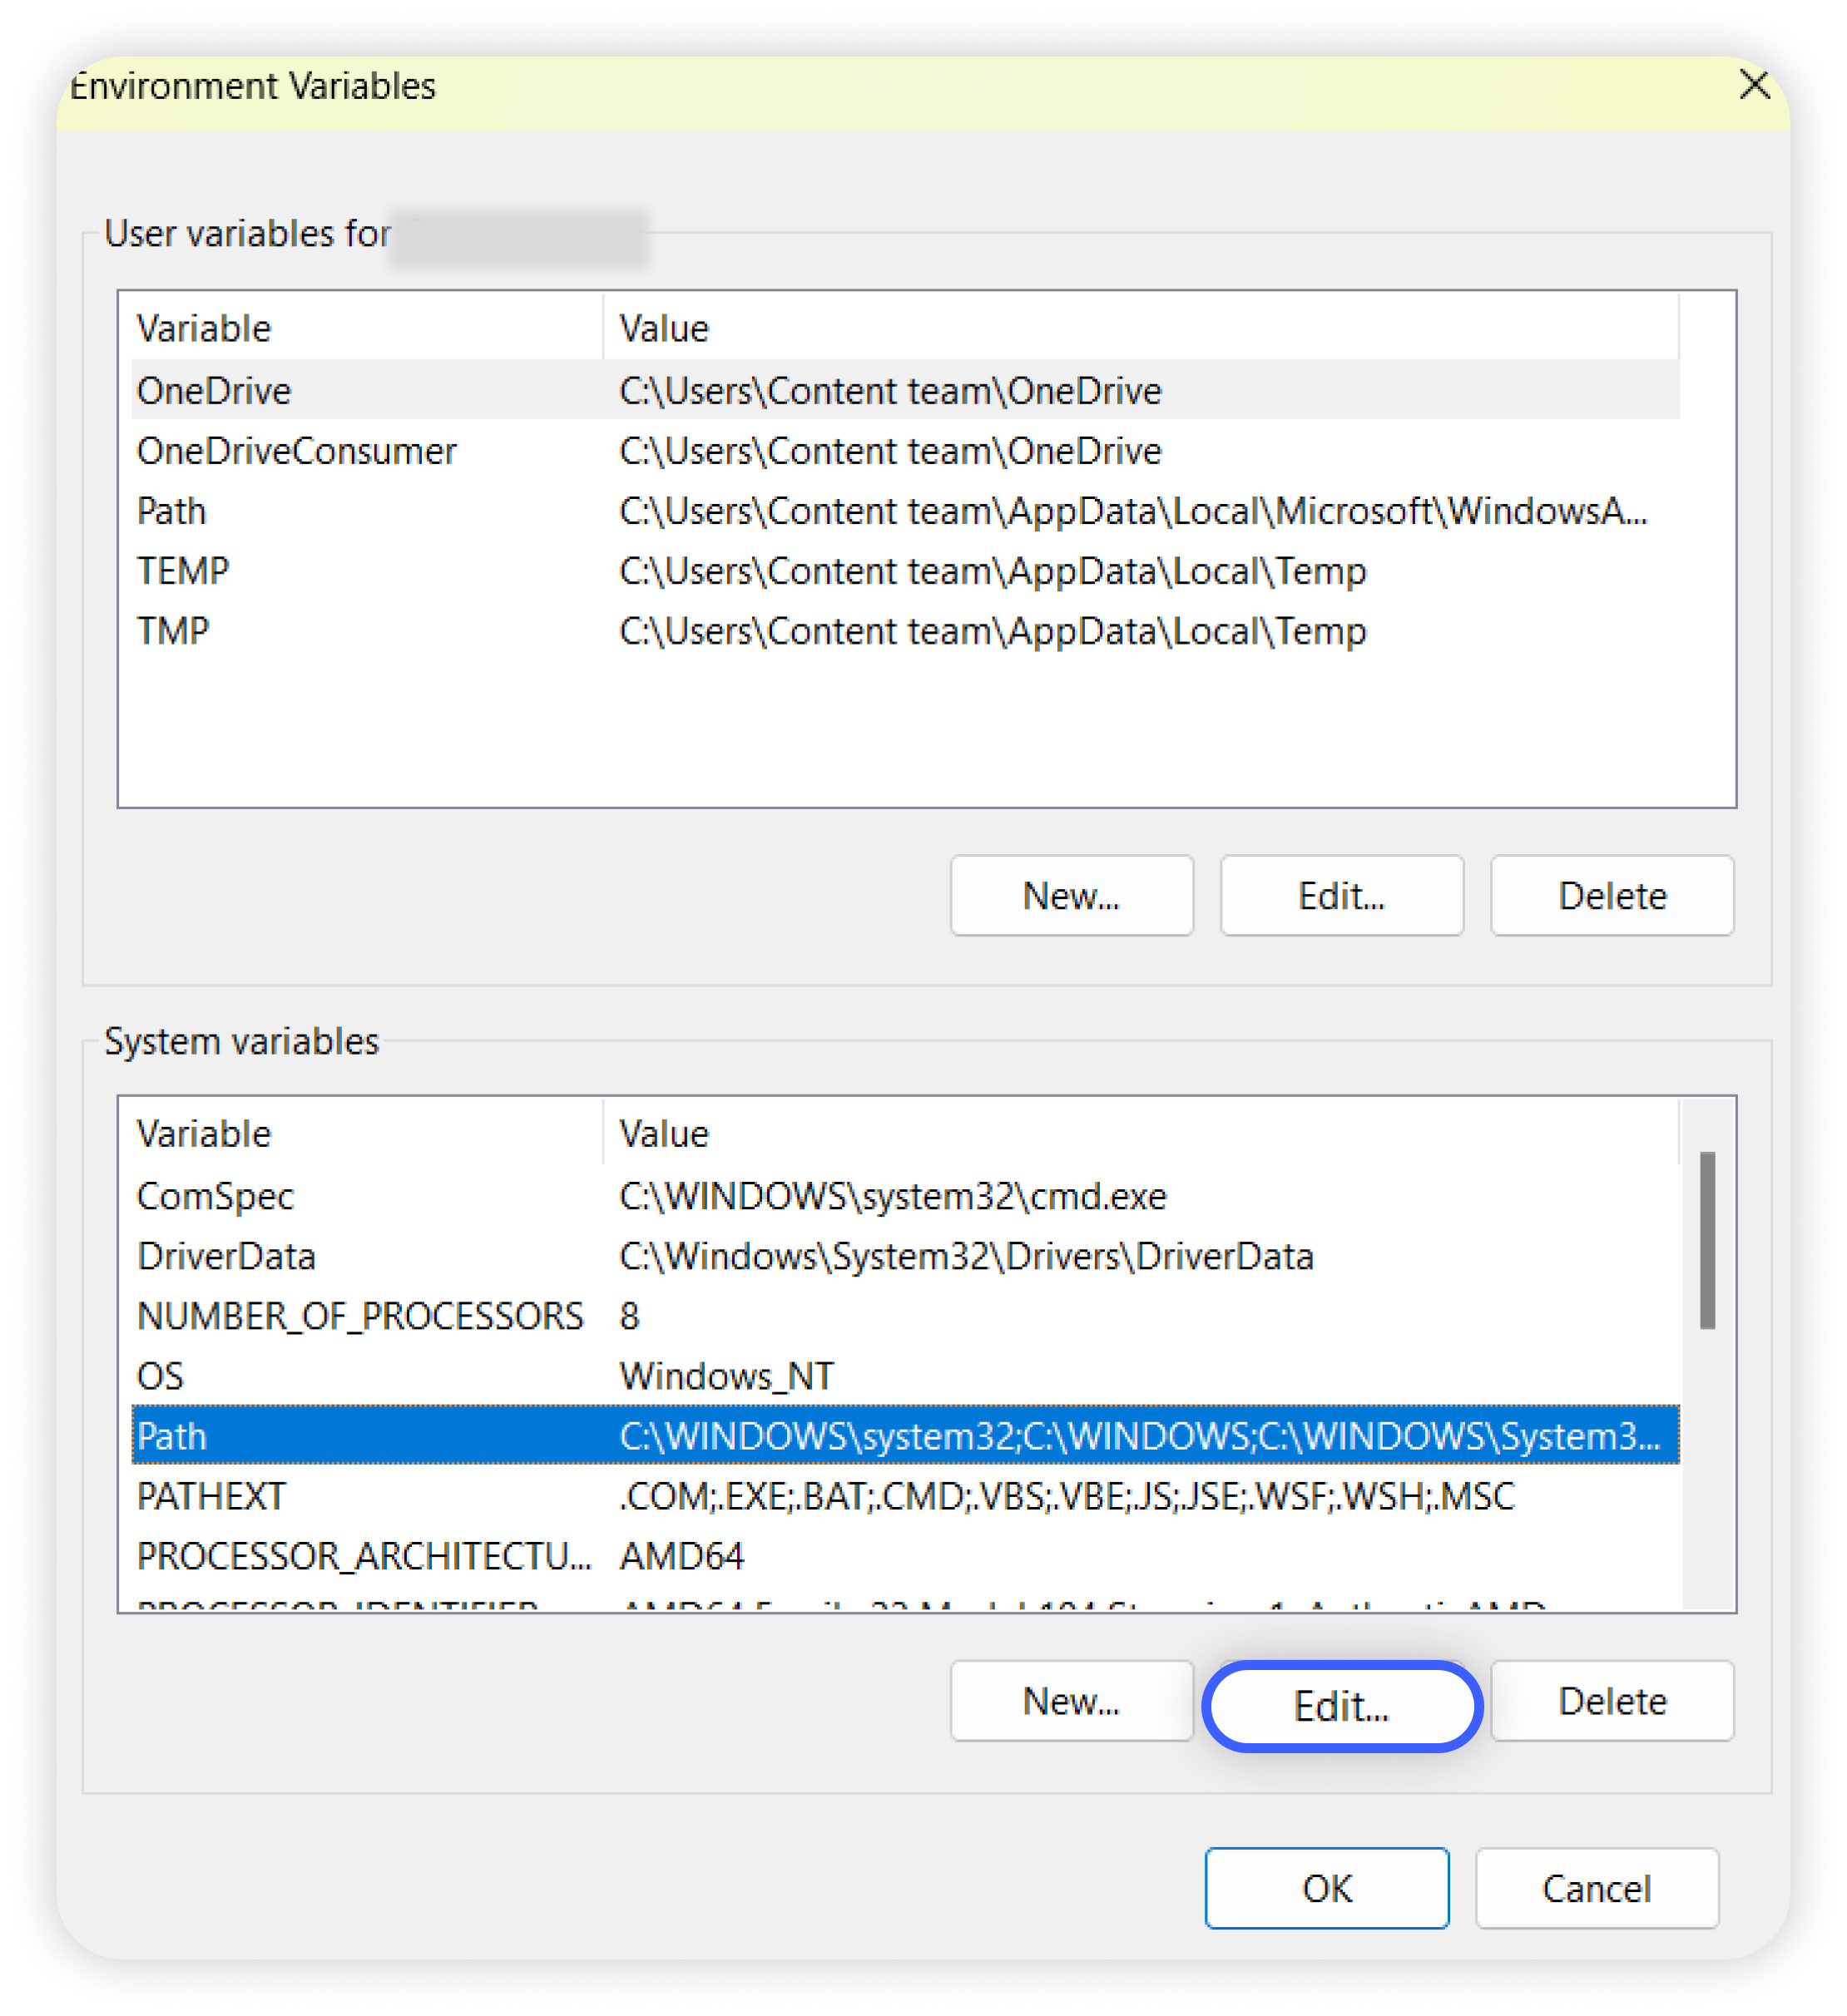Close the Environment Variables dialog

pyautogui.click(x=1754, y=85)
